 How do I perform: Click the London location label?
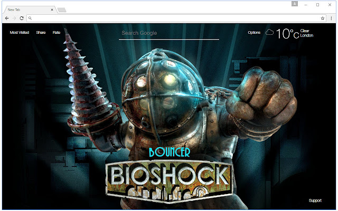tap(307, 35)
